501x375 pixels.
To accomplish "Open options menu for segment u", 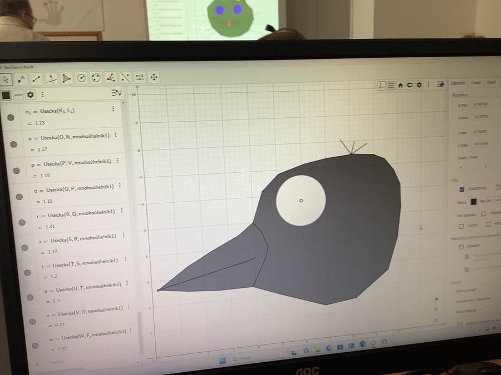I will [127, 283].
